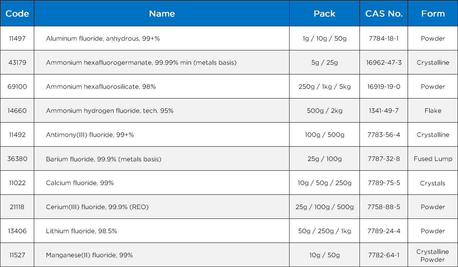Click CAS number 16962-47-3
Screen dimensions: 458x267
tap(384, 62)
